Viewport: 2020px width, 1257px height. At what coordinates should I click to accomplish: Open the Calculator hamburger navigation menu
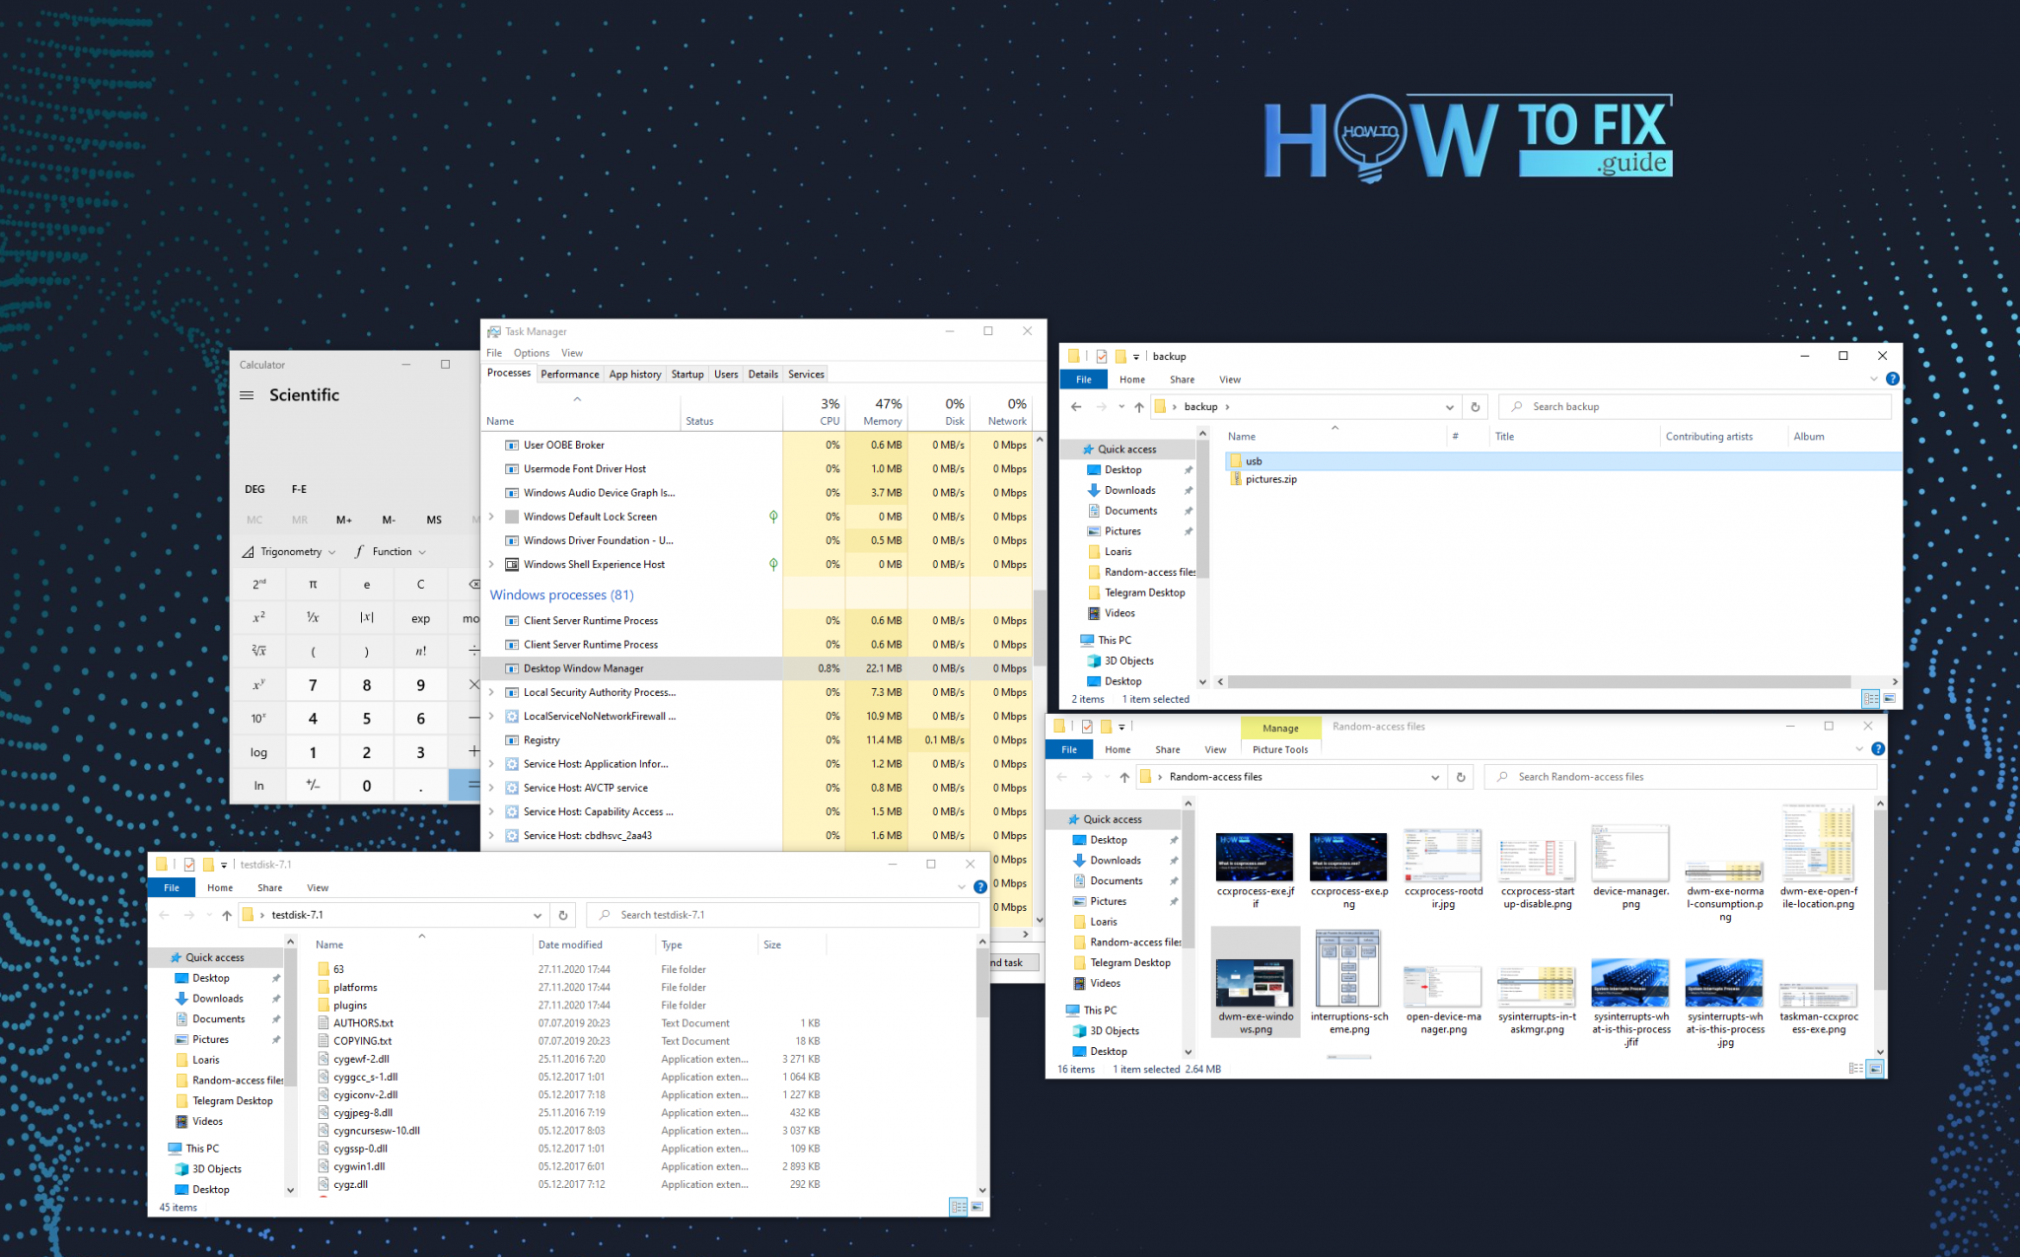click(247, 395)
